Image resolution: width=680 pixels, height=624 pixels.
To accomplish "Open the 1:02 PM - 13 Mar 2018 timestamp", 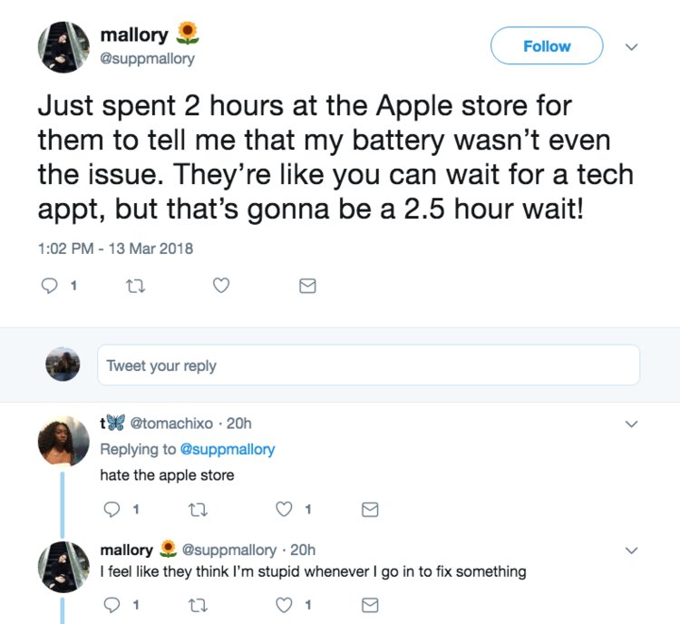I will pos(115,249).
